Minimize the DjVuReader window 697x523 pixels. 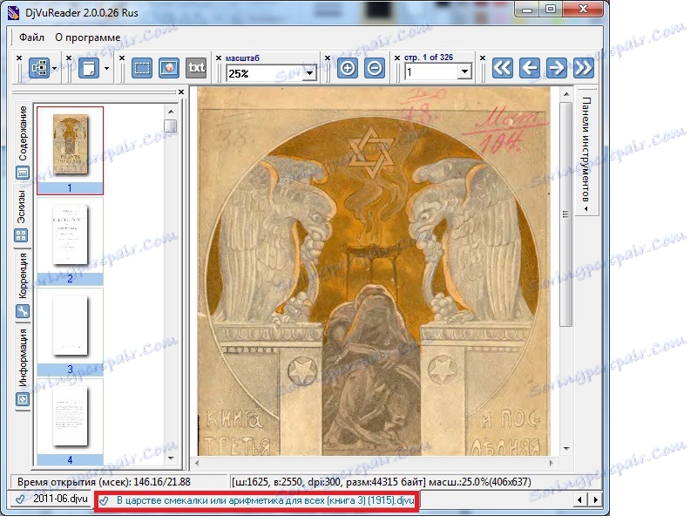527,10
